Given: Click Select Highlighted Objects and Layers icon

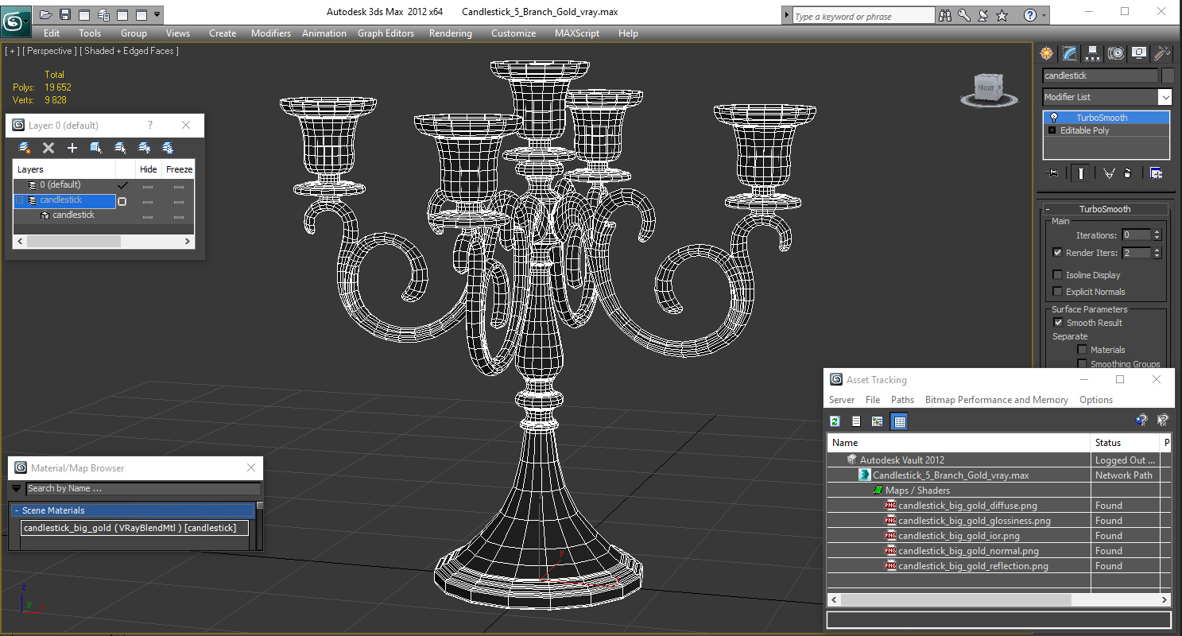Looking at the screenshot, I should pyautogui.click(x=96, y=148).
